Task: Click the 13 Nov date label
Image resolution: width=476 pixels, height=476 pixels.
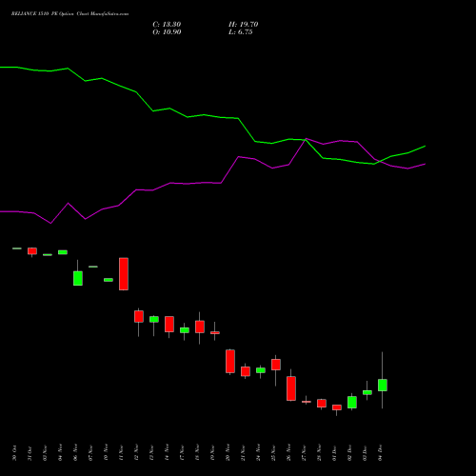Action: 151,453
